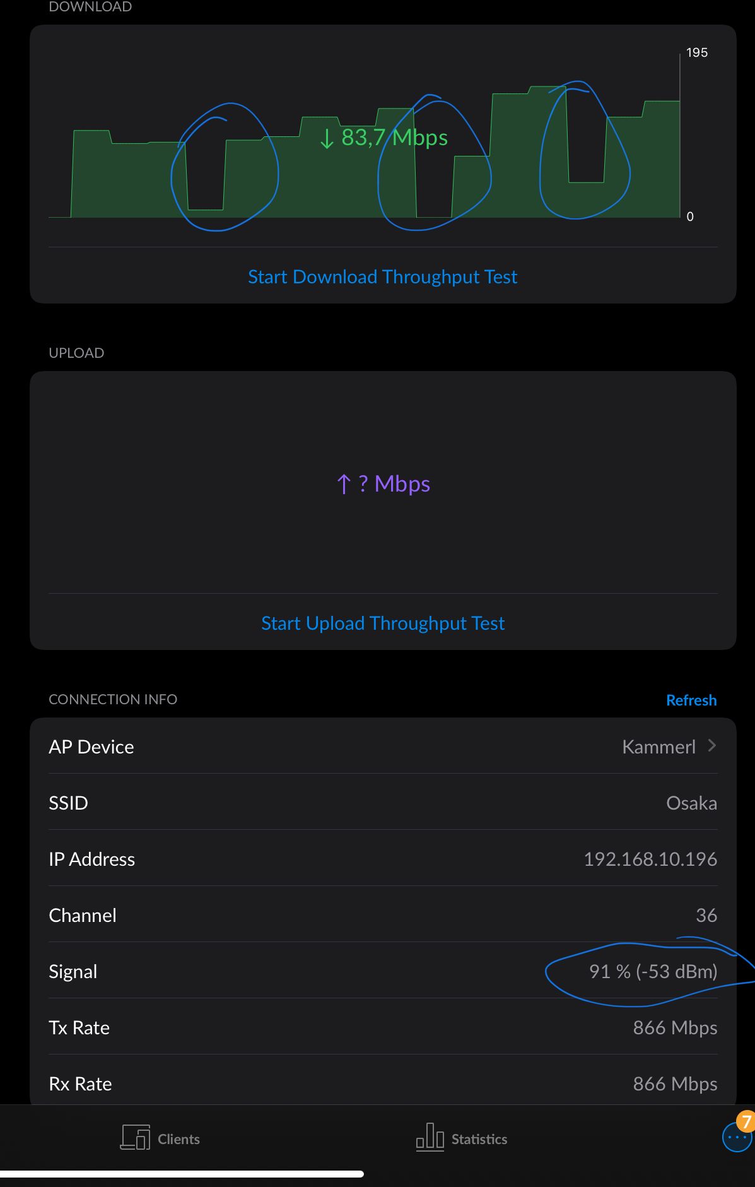Screen dimensions: 755x1187
Task: Tap the Clients devices icon
Action: (x=135, y=1137)
